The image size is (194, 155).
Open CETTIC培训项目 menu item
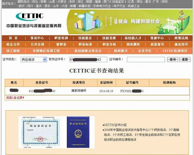(x=175, y=51)
